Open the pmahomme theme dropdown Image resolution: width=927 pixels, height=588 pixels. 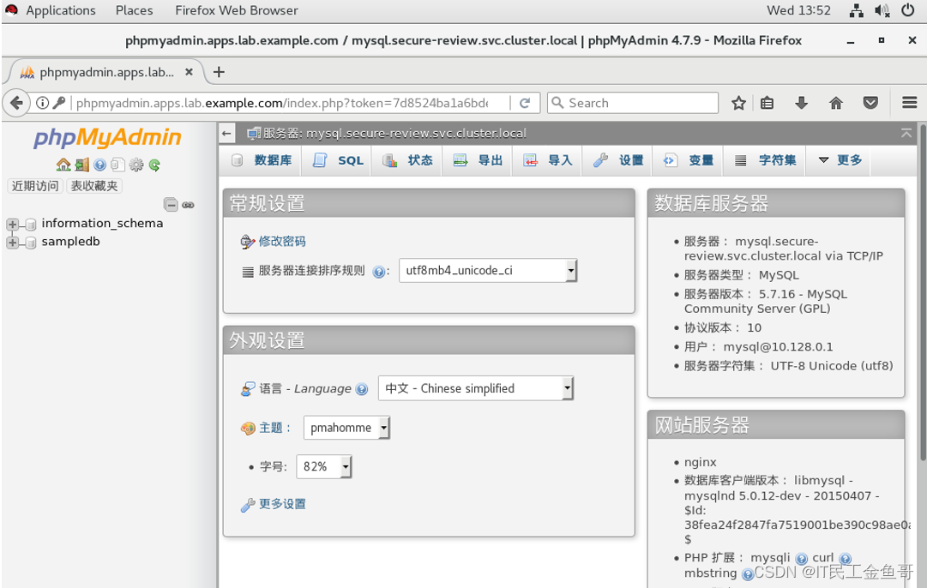pyautogui.click(x=346, y=427)
